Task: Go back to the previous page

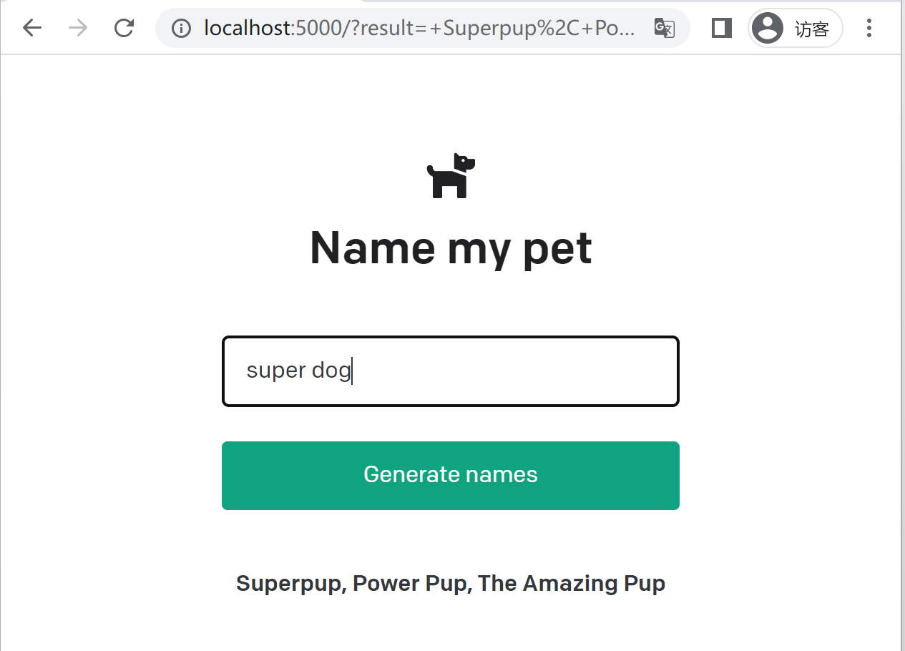Action: pos(32,28)
